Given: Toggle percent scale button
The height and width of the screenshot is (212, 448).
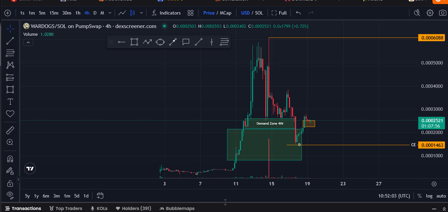Looking at the screenshot, I should pos(420,196).
